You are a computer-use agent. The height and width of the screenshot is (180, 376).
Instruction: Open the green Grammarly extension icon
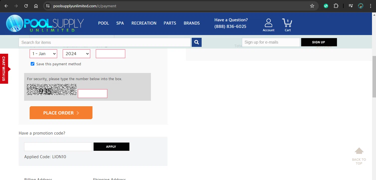pyautogui.click(x=326, y=6)
